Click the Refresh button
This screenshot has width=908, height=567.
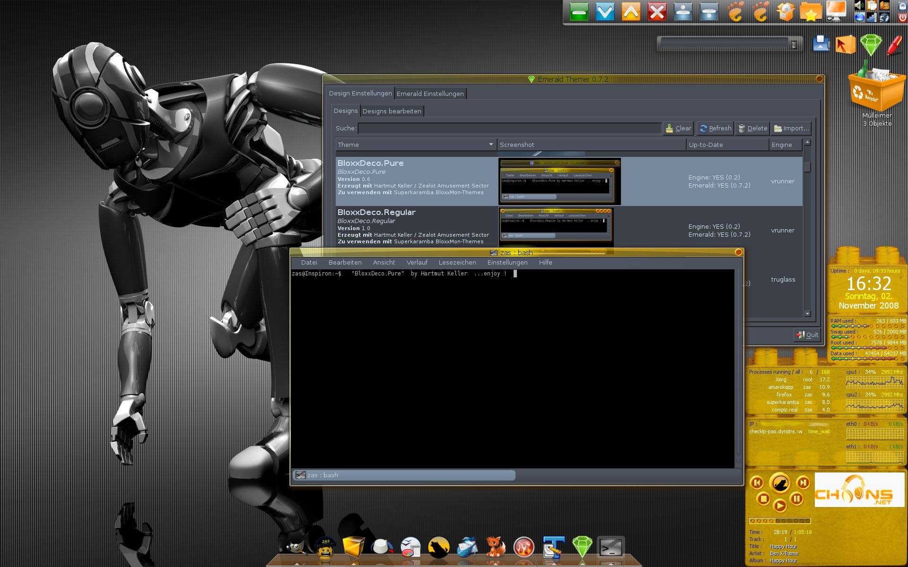tap(716, 128)
